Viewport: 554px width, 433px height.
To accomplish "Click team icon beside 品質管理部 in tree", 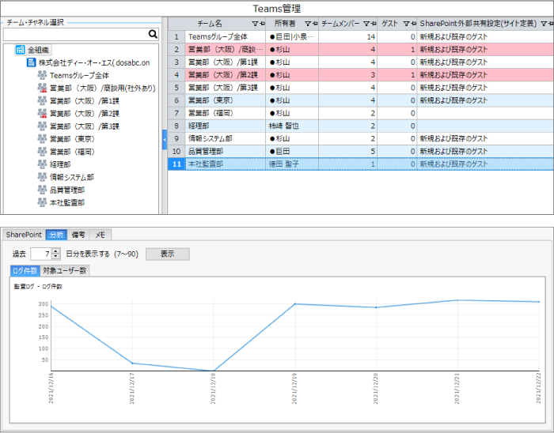I will point(42,190).
